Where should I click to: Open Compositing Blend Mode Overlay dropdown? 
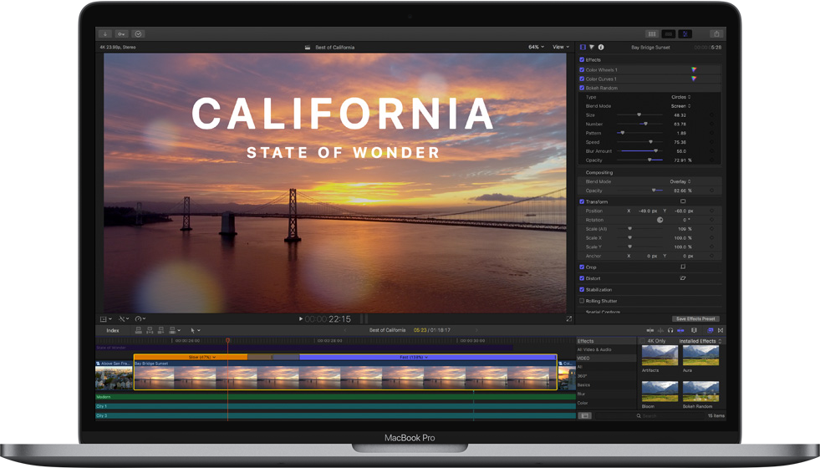pyautogui.click(x=680, y=181)
